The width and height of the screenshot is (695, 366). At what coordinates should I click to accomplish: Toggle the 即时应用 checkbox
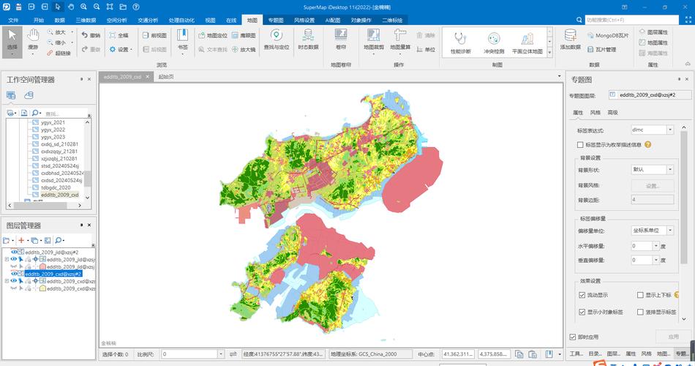pyautogui.click(x=573, y=337)
